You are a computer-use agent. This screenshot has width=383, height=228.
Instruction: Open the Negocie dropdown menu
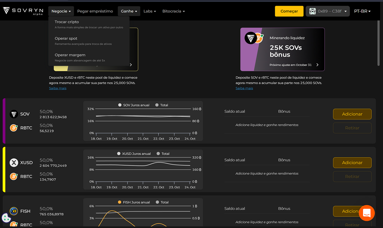61,11
